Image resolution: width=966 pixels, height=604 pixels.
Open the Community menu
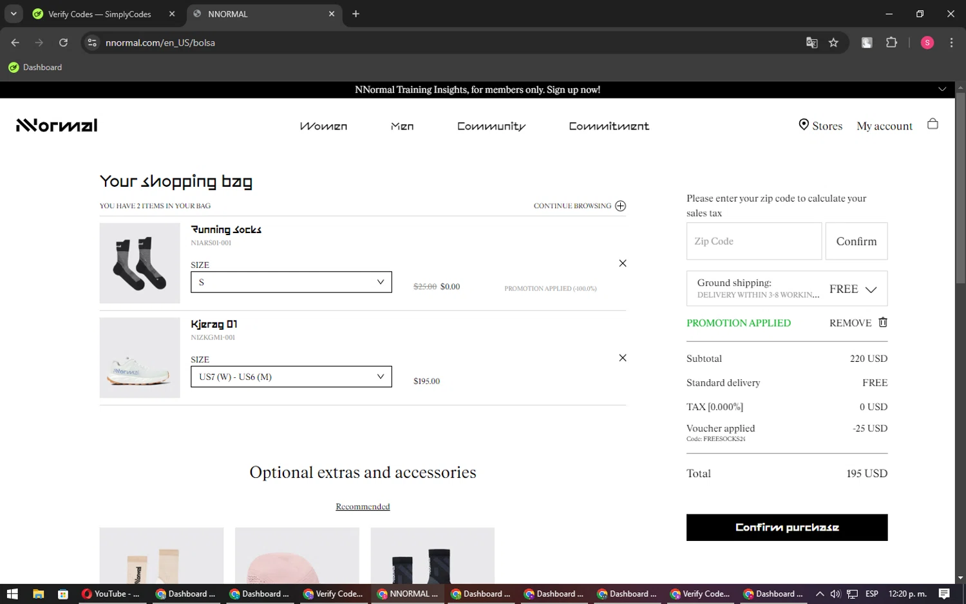click(x=491, y=126)
